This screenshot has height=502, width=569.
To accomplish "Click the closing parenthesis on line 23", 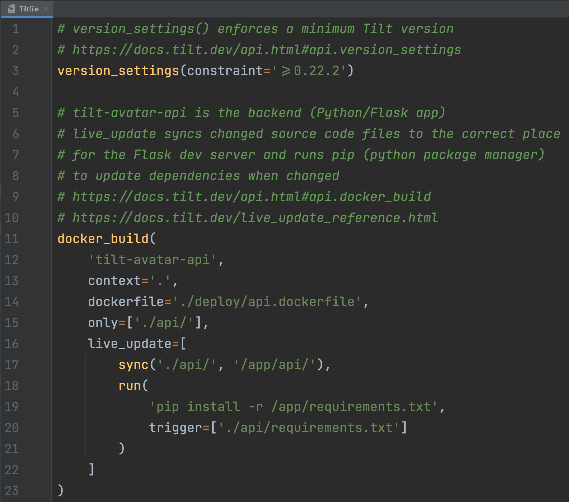I will coord(61,490).
